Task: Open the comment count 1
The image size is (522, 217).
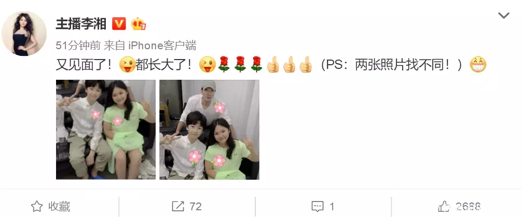Action: click(x=332, y=206)
